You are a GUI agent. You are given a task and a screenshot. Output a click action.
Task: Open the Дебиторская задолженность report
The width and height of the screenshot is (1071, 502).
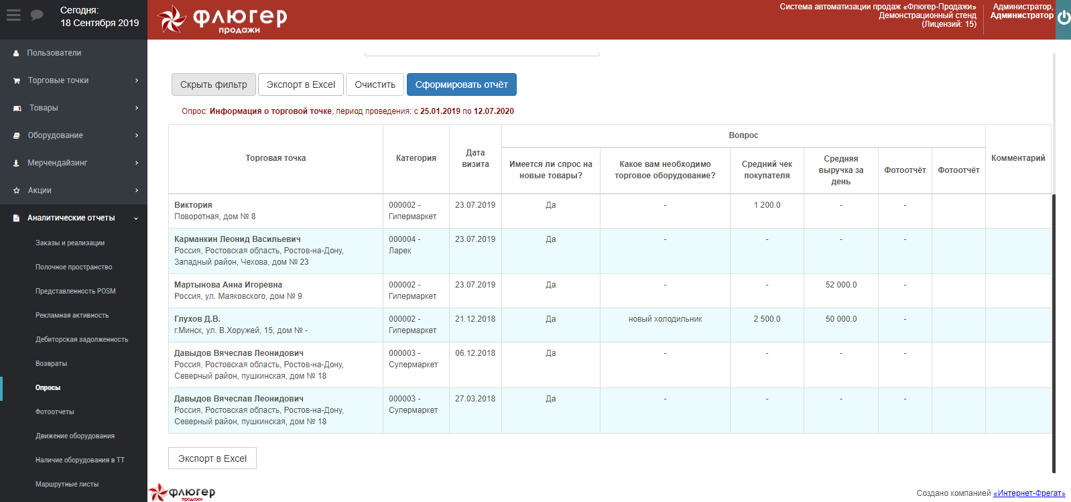tap(82, 340)
